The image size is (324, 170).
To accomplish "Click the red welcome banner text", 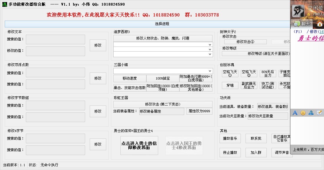I will pyautogui.click(x=133, y=15).
